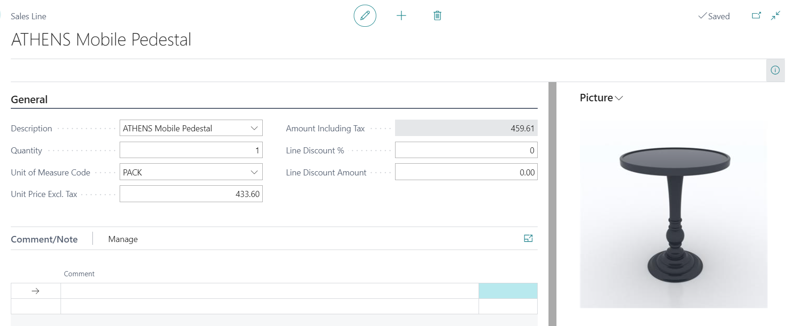Click the Comment column header
807x326 pixels.
click(x=79, y=274)
